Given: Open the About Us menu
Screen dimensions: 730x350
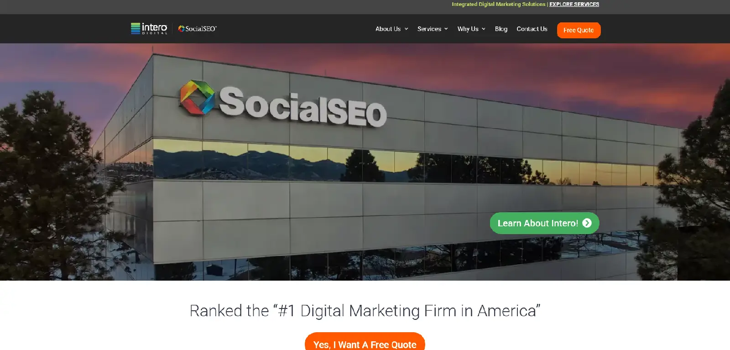Looking at the screenshot, I should pyautogui.click(x=388, y=29).
